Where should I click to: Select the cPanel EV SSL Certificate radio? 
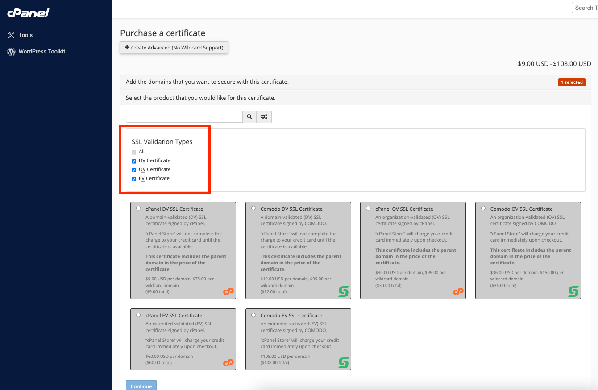point(138,315)
